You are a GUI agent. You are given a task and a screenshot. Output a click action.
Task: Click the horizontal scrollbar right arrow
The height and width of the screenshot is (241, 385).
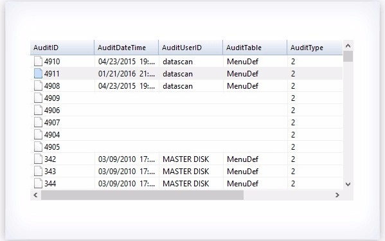tap(337, 195)
